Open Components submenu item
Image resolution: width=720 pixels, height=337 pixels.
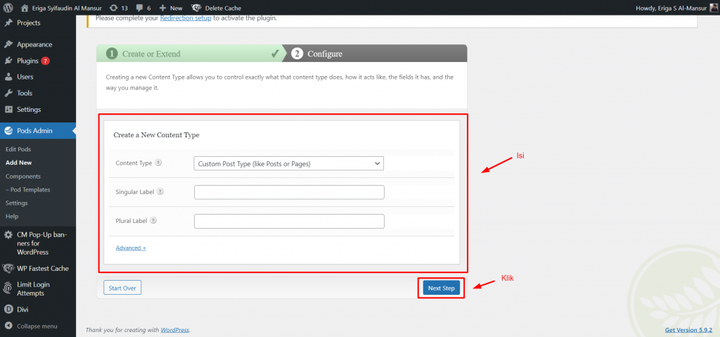(23, 176)
